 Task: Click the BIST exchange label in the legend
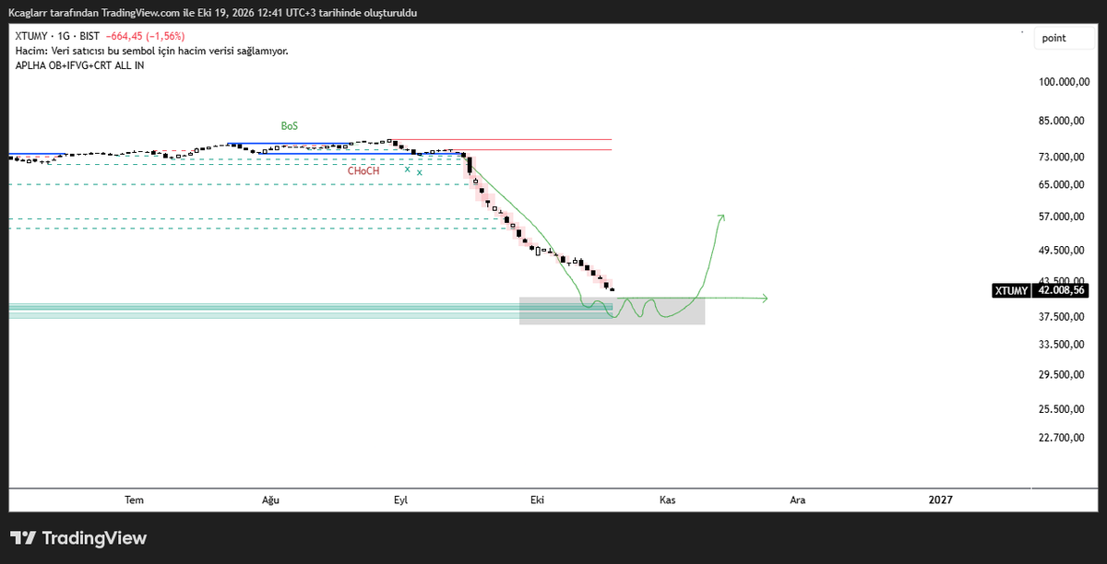click(x=90, y=38)
